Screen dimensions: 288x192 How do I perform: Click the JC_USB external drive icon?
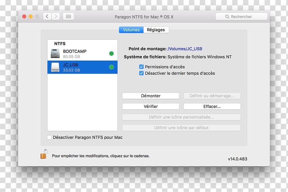pos(55,67)
